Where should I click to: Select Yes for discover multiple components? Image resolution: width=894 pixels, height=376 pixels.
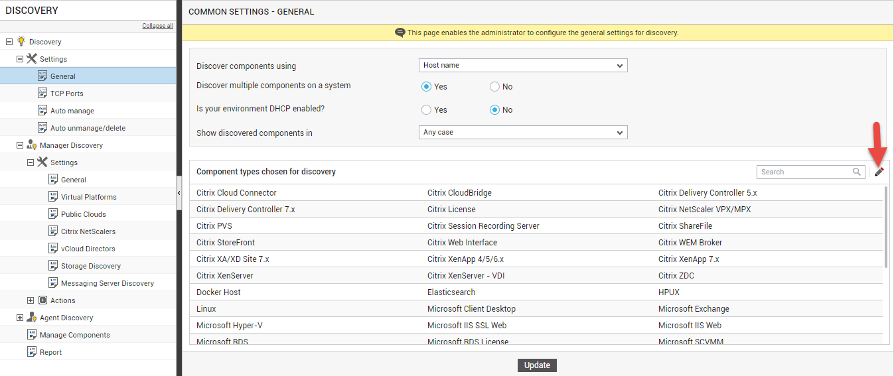coord(427,87)
